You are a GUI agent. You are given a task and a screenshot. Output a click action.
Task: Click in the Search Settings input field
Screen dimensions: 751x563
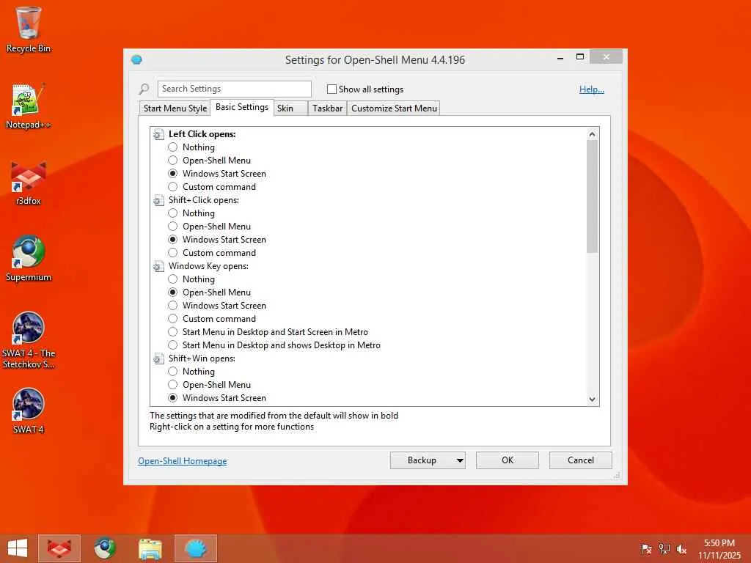click(234, 89)
